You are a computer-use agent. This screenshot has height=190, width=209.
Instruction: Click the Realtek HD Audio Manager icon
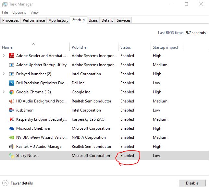[12, 147]
